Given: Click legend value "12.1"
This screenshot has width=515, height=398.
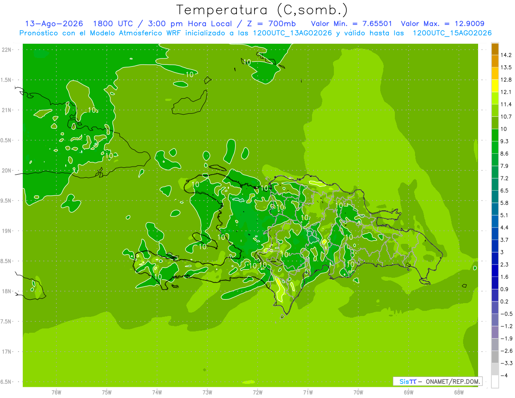Looking at the screenshot, I should click(506, 92).
